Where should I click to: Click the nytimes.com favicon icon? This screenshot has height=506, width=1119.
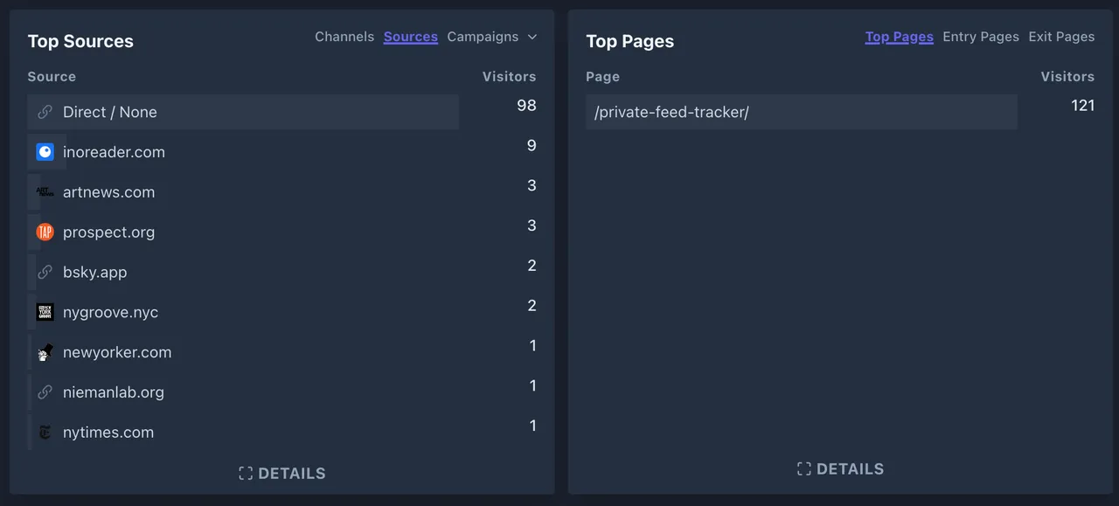coord(45,432)
